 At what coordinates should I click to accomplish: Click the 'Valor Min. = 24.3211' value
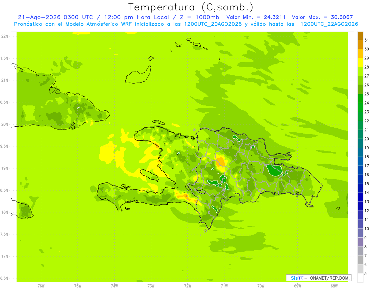[x=256, y=17]
